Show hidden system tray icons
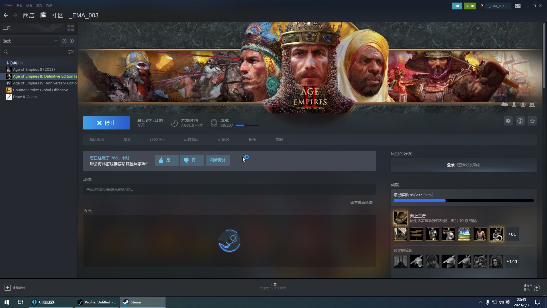547x308 pixels. 481,302
